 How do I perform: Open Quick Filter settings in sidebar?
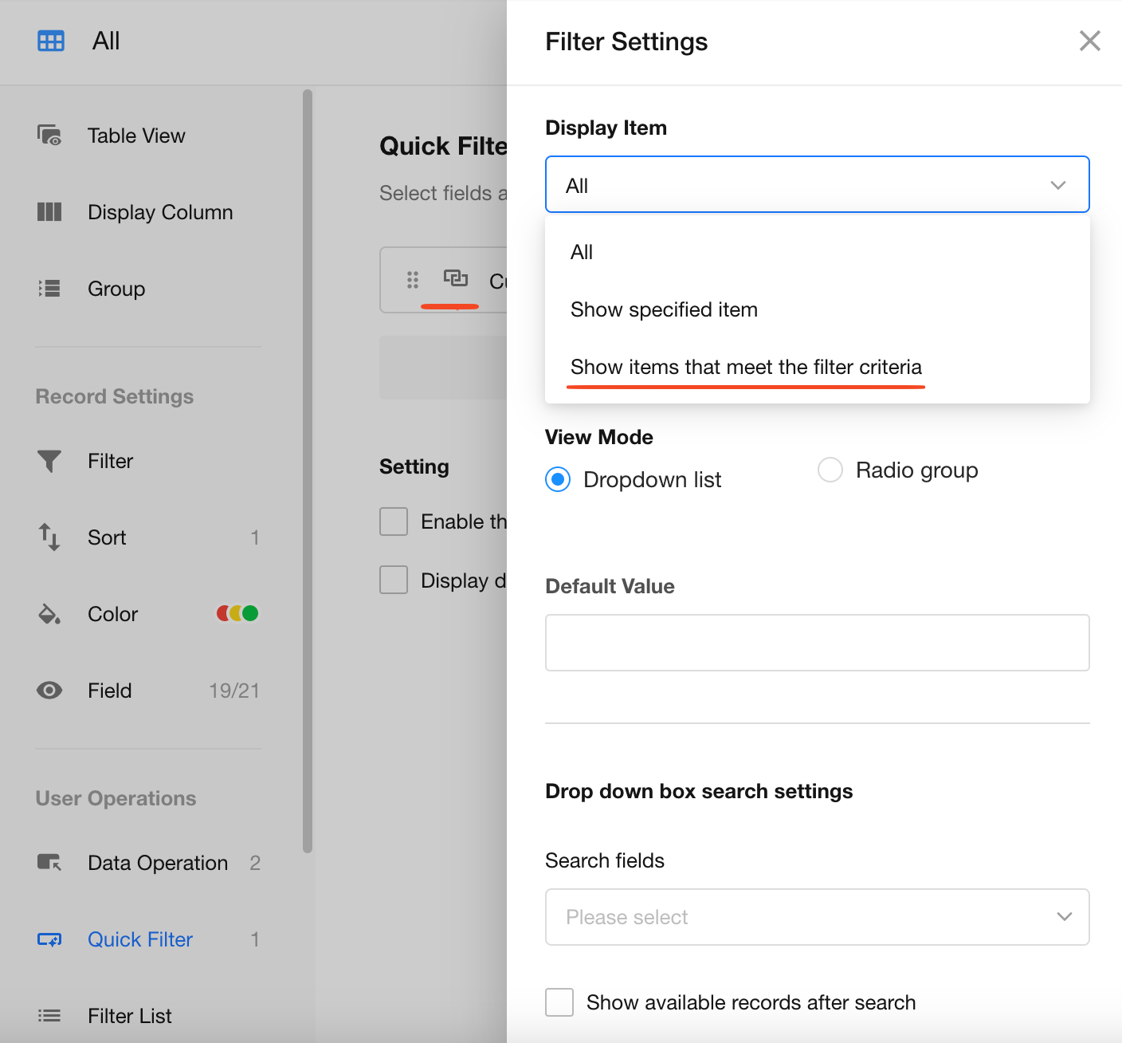(x=140, y=939)
